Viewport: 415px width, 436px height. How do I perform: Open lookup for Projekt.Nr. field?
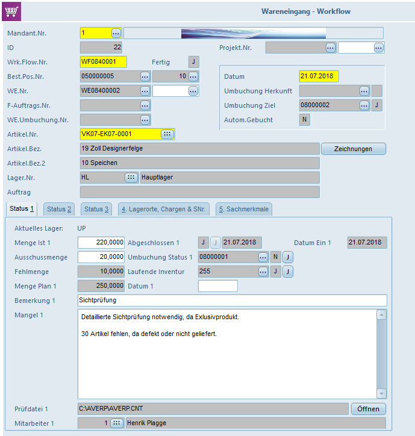(x=330, y=48)
